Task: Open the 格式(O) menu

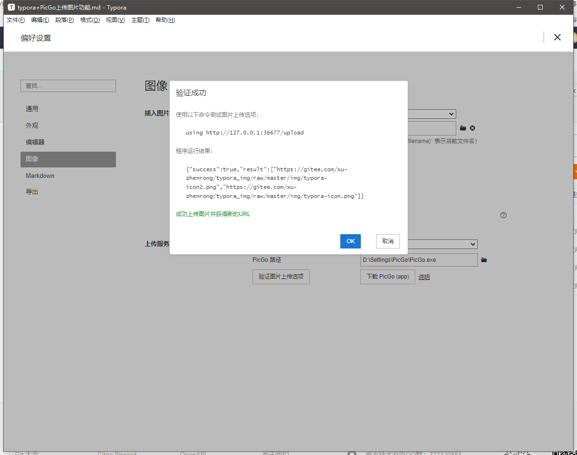Action: tap(90, 20)
